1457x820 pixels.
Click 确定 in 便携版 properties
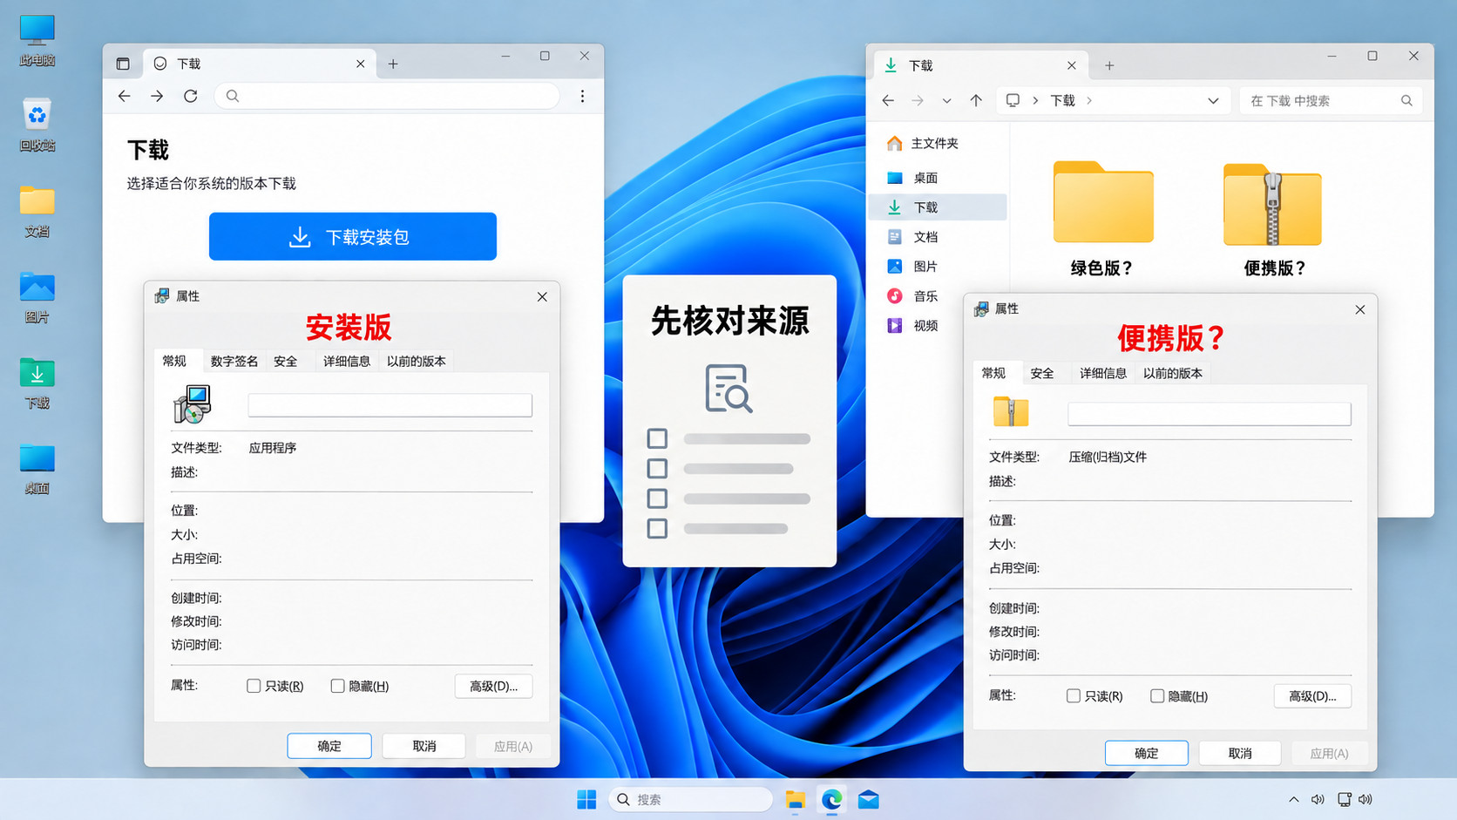(1147, 753)
